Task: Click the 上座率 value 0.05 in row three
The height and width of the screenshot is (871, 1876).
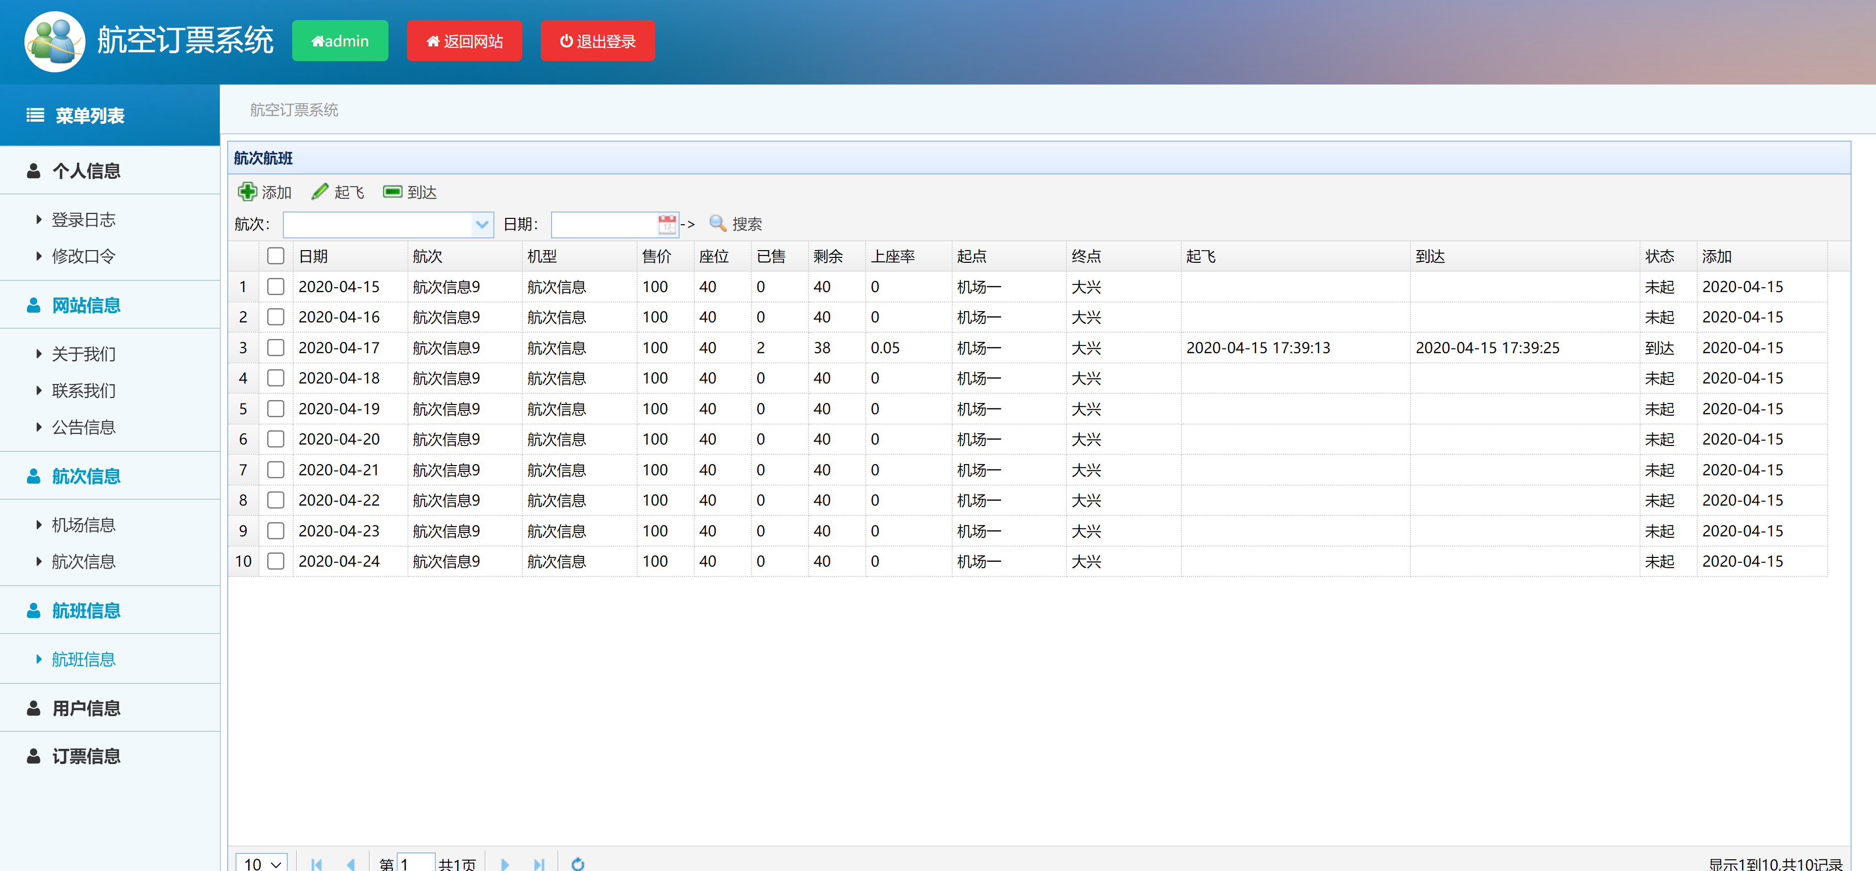Action: [x=885, y=347]
